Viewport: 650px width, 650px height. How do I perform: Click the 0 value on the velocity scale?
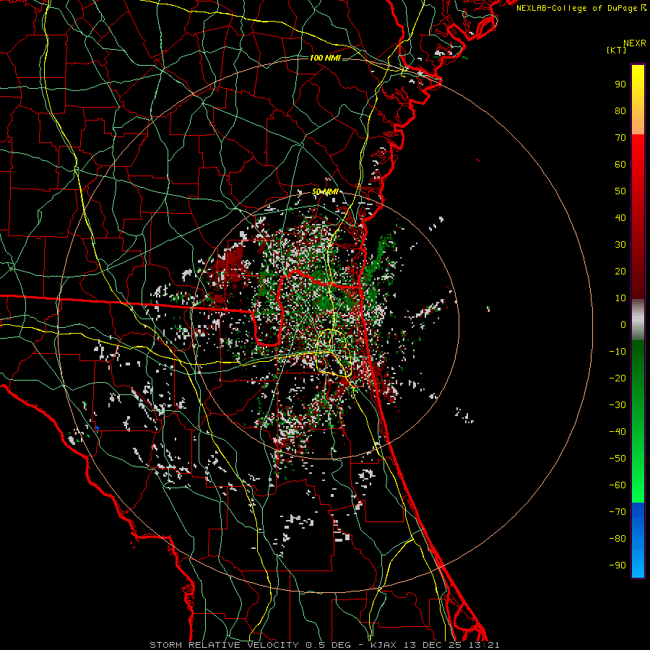(623, 324)
